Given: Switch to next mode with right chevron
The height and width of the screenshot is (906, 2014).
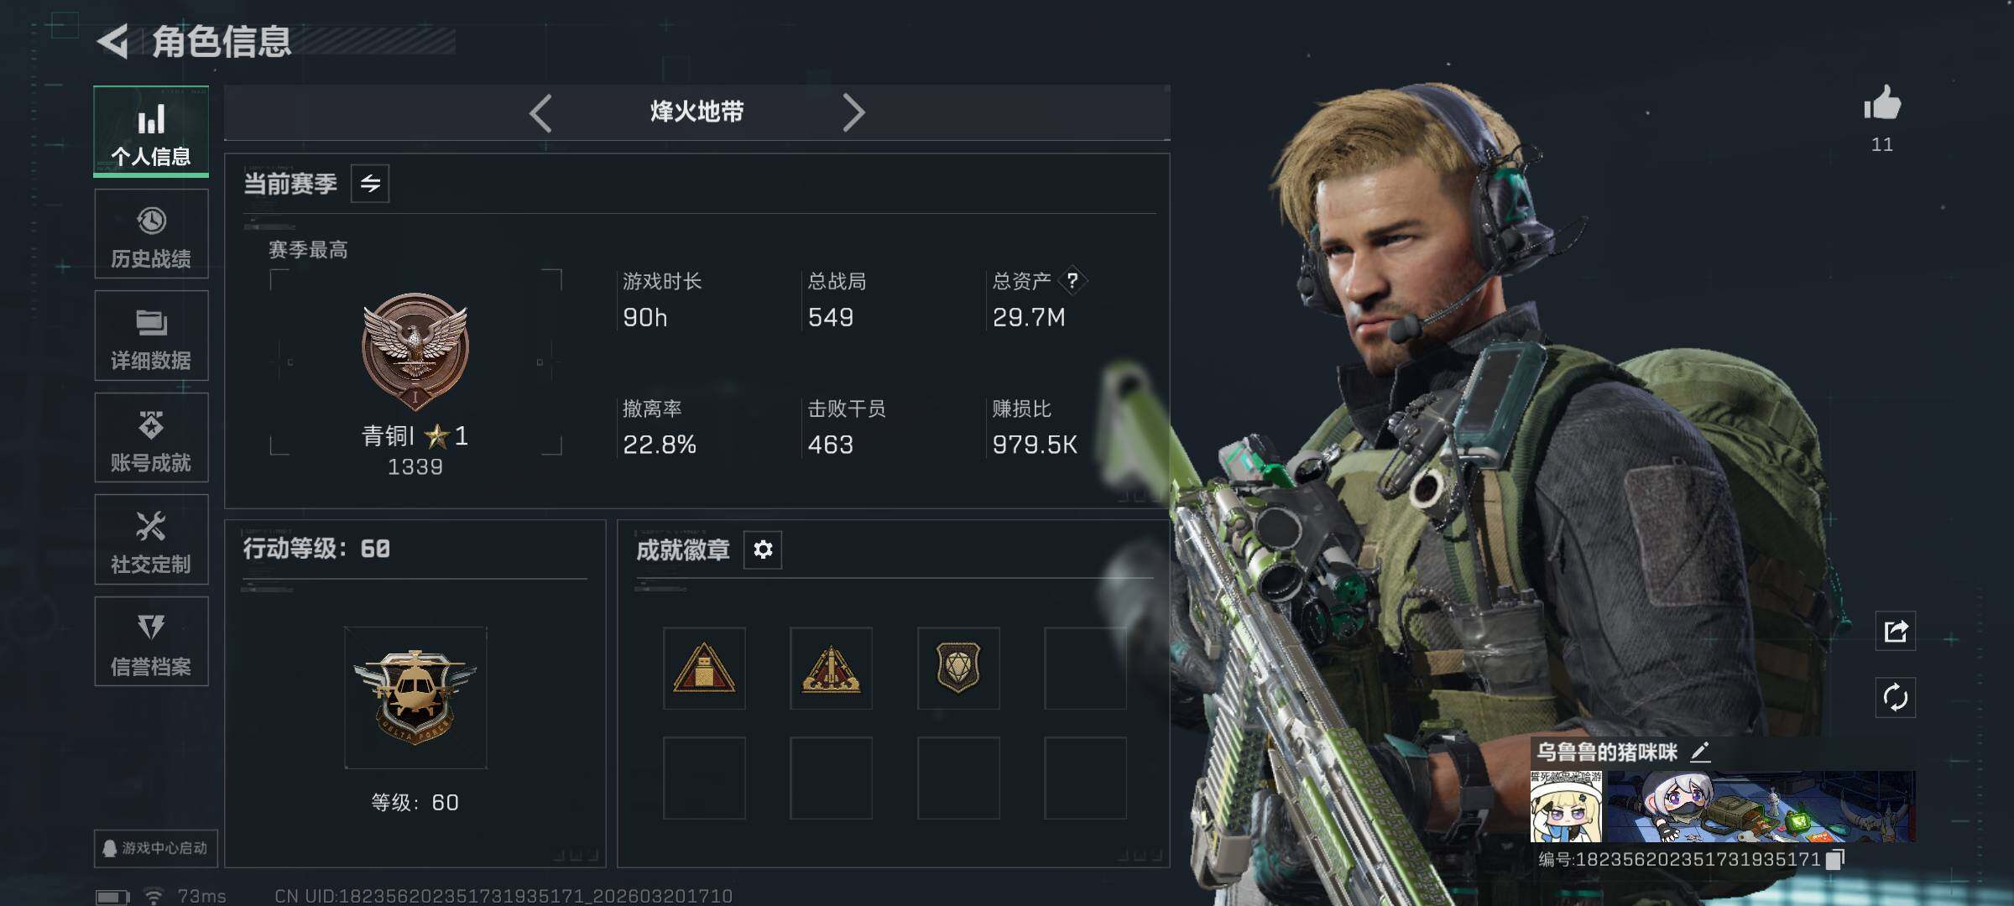Looking at the screenshot, I should coord(853,112).
